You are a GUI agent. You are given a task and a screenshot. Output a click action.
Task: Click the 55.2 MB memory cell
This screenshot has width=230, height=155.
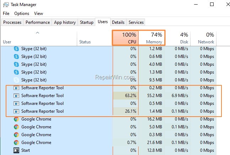tap(151, 96)
